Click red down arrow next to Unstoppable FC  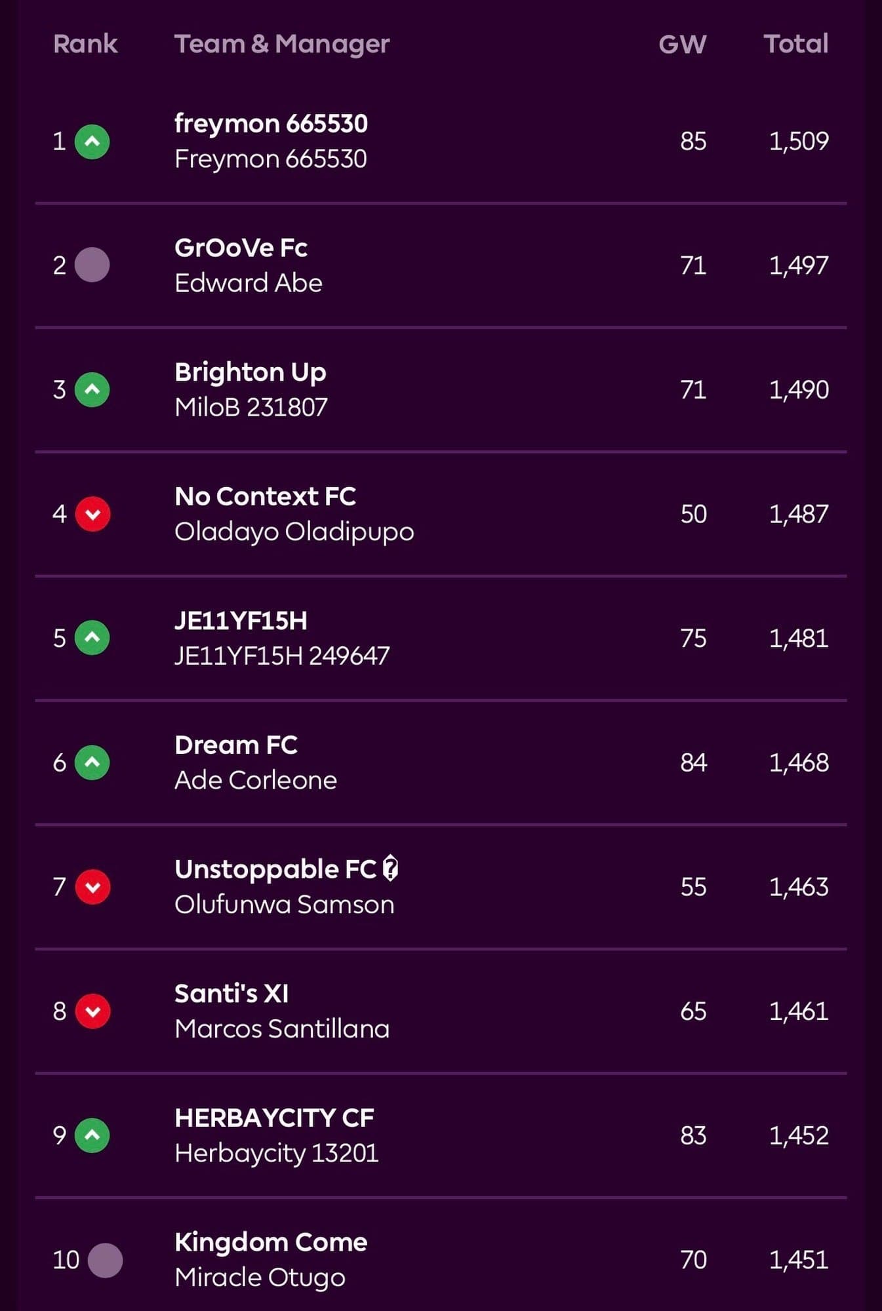click(x=92, y=887)
